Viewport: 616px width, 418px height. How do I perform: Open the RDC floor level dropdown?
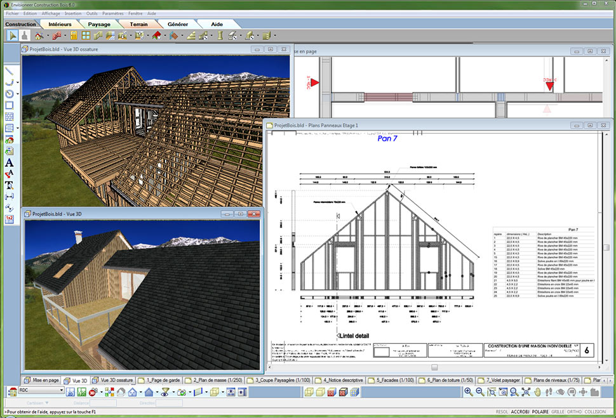61,391
